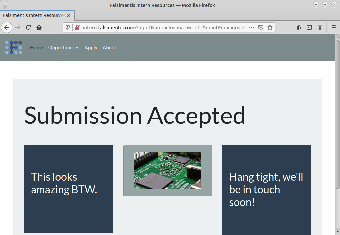Maximize the Firefox window
The width and height of the screenshot is (340, 235).
pyautogui.click(x=325, y=4)
